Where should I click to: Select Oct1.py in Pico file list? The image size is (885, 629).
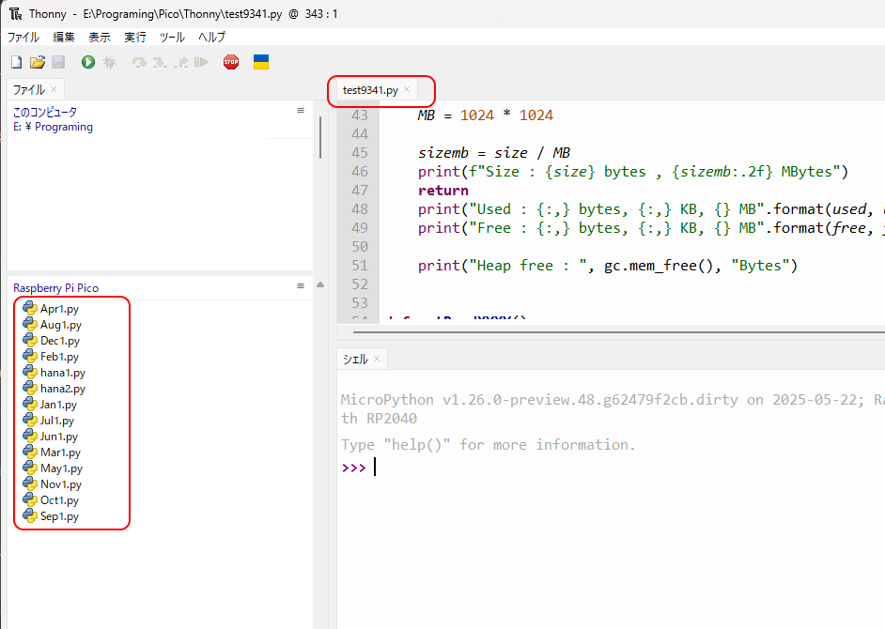pos(59,500)
